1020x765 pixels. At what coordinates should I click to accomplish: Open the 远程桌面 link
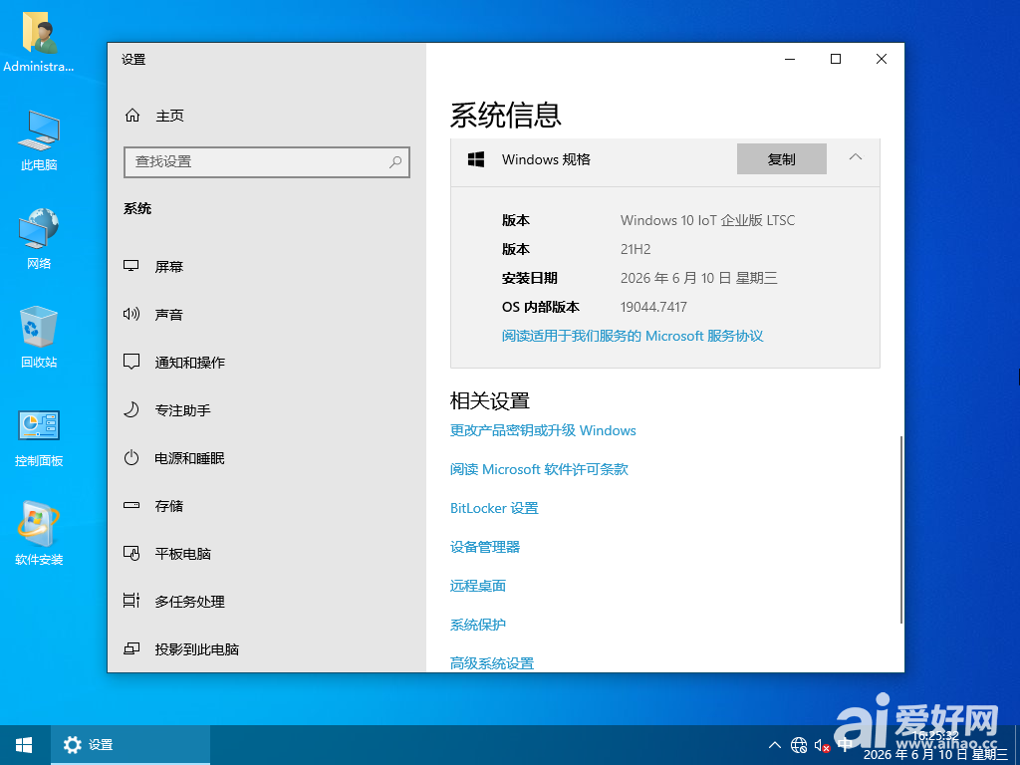[x=478, y=586]
